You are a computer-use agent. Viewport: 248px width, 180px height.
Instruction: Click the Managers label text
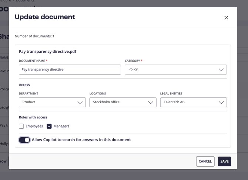click(x=61, y=126)
